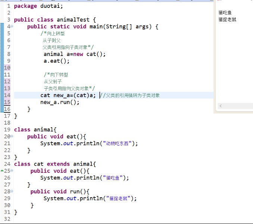Click string literal "动物吃东西"

coord(117,143)
